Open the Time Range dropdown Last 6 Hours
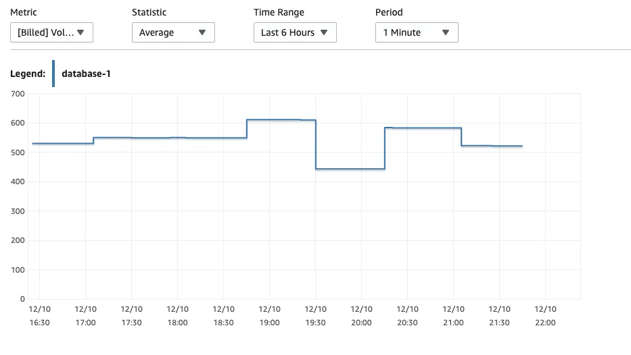 tap(295, 32)
